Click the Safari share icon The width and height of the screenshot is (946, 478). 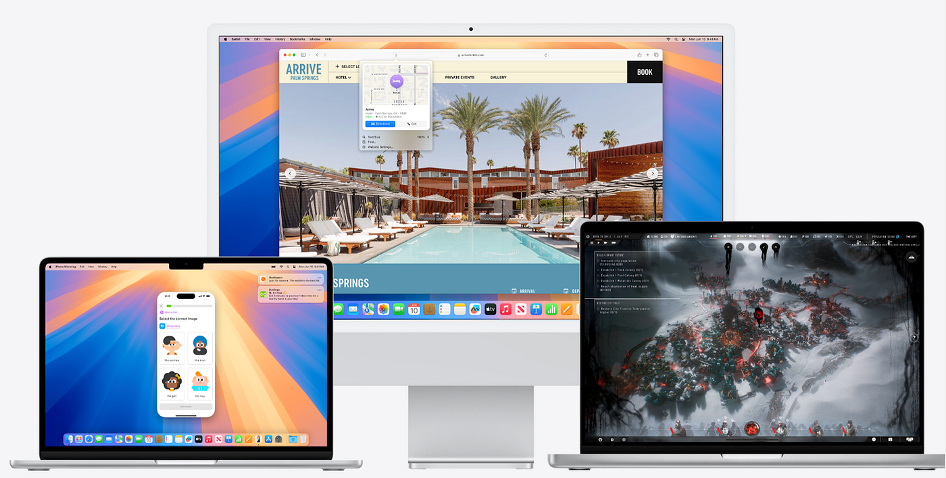coord(639,55)
